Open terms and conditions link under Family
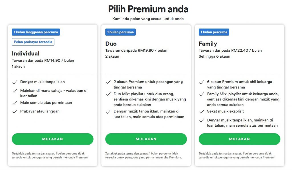The image size is (292, 170). (220, 153)
